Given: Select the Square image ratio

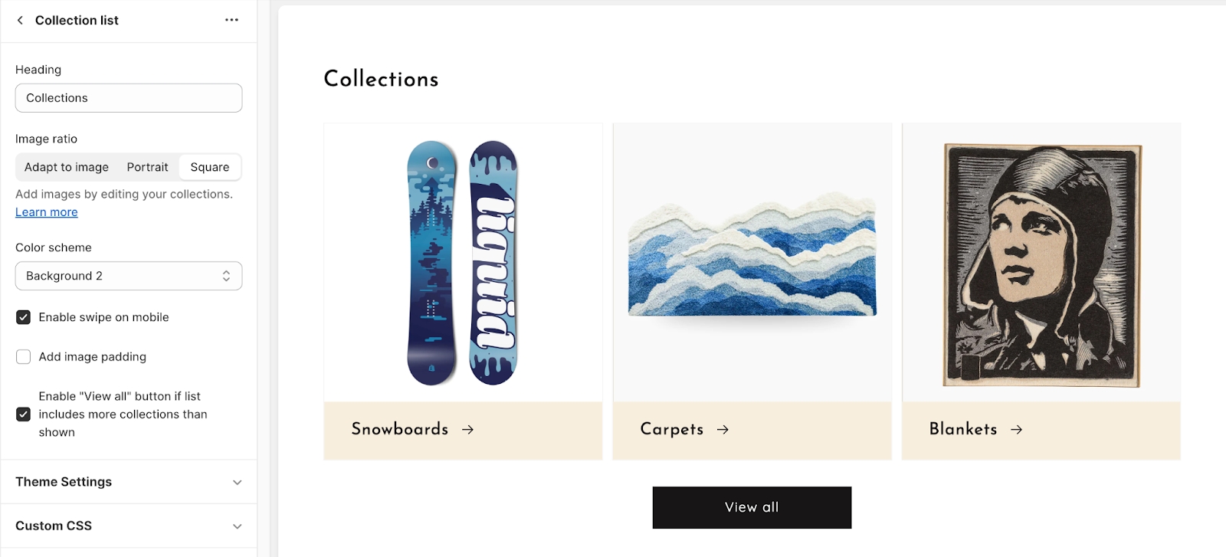Looking at the screenshot, I should (x=209, y=167).
